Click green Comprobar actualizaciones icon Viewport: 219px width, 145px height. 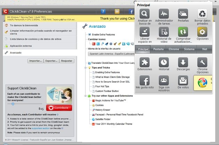pos(183,32)
